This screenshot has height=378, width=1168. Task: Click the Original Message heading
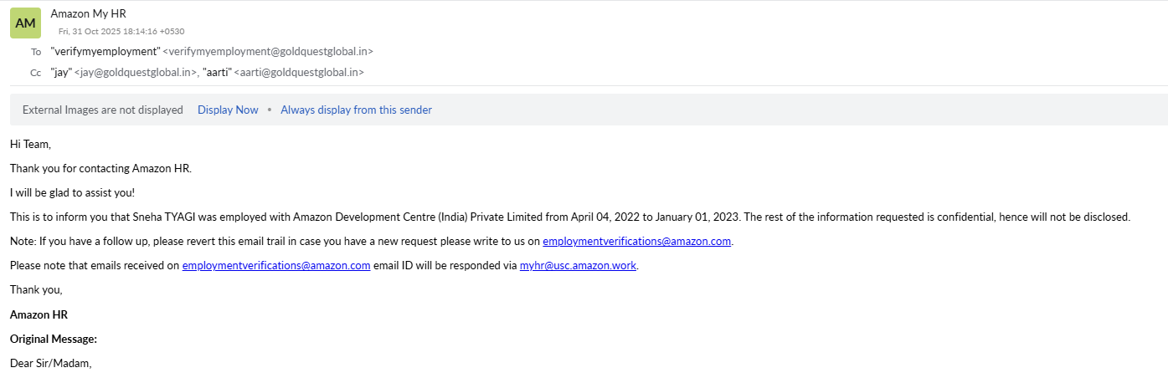pos(54,339)
